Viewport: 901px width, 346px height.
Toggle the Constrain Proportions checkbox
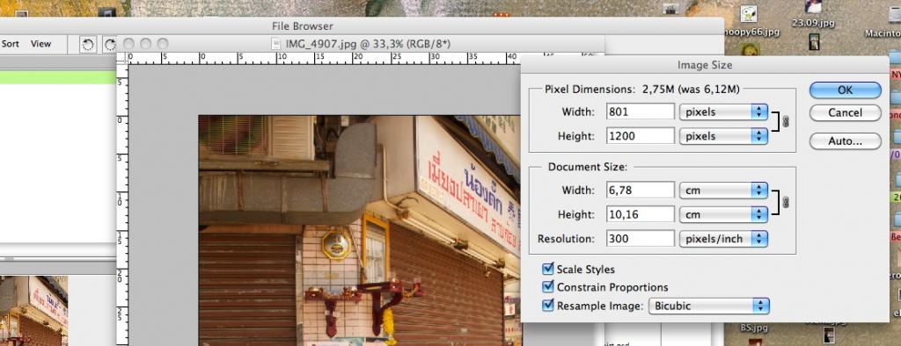coord(548,287)
